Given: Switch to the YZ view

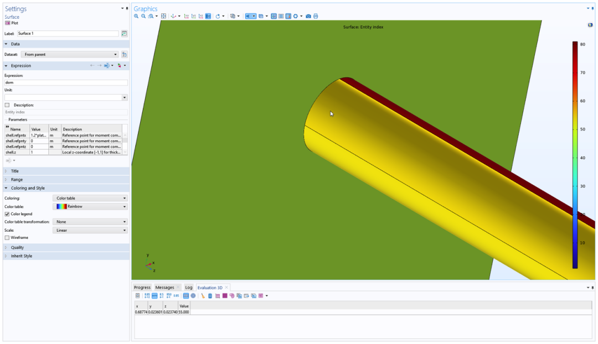Looking at the screenshot, I should [x=194, y=16].
